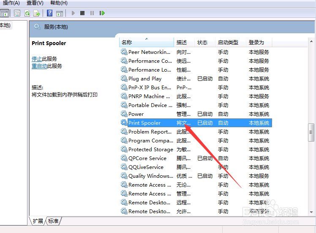This screenshot has height=233, width=316.
Task: Sort by the 状态 column header
Action: coord(205,43)
